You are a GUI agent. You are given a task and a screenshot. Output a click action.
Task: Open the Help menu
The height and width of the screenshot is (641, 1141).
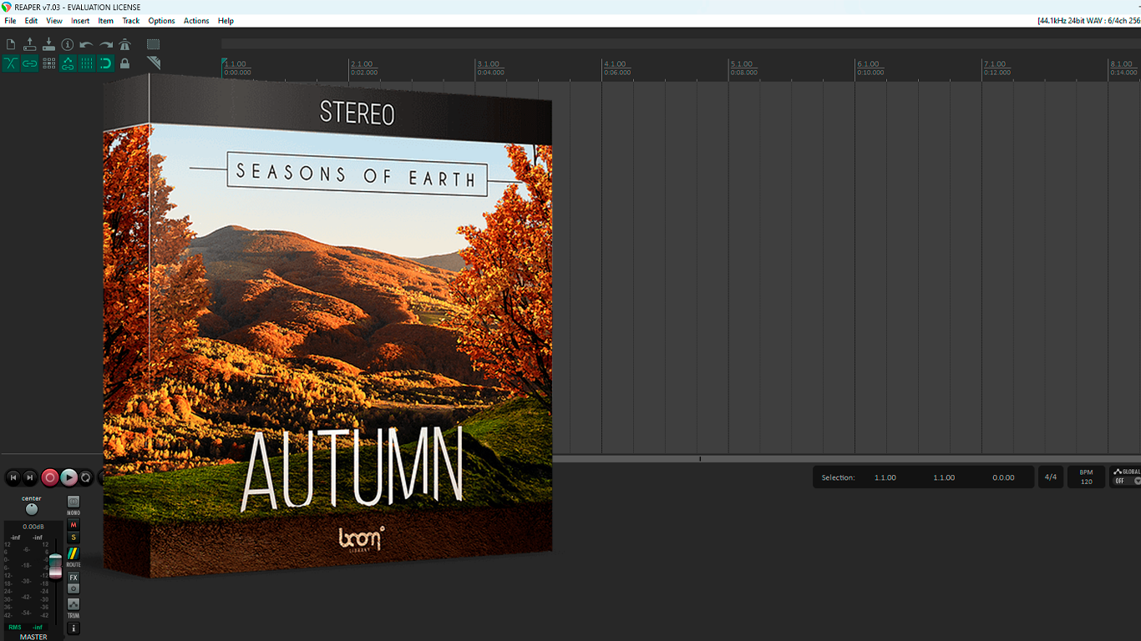(x=226, y=21)
